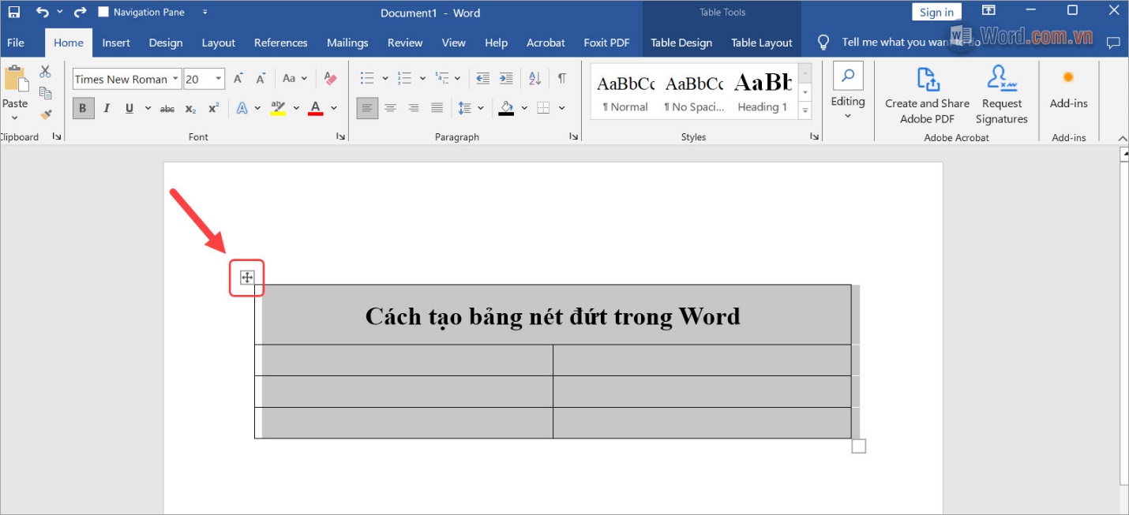Image resolution: width=1129 pixels, height=515 pixels.
Task: Select the Format Painter tool
Action: tap(45, 114)
